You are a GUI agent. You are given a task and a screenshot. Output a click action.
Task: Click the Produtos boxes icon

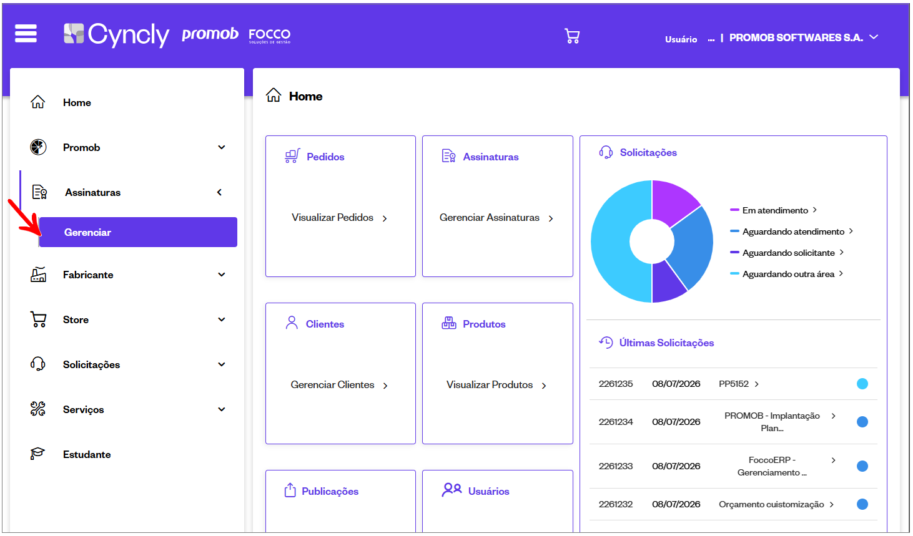(449, 323)
